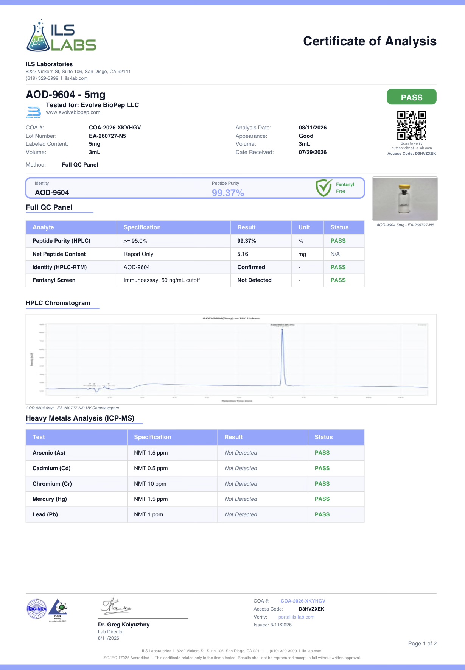Viewport: 465px width, 670px height.
Task: Click the PASS status for Lead (Pb)
Action: 322,514
